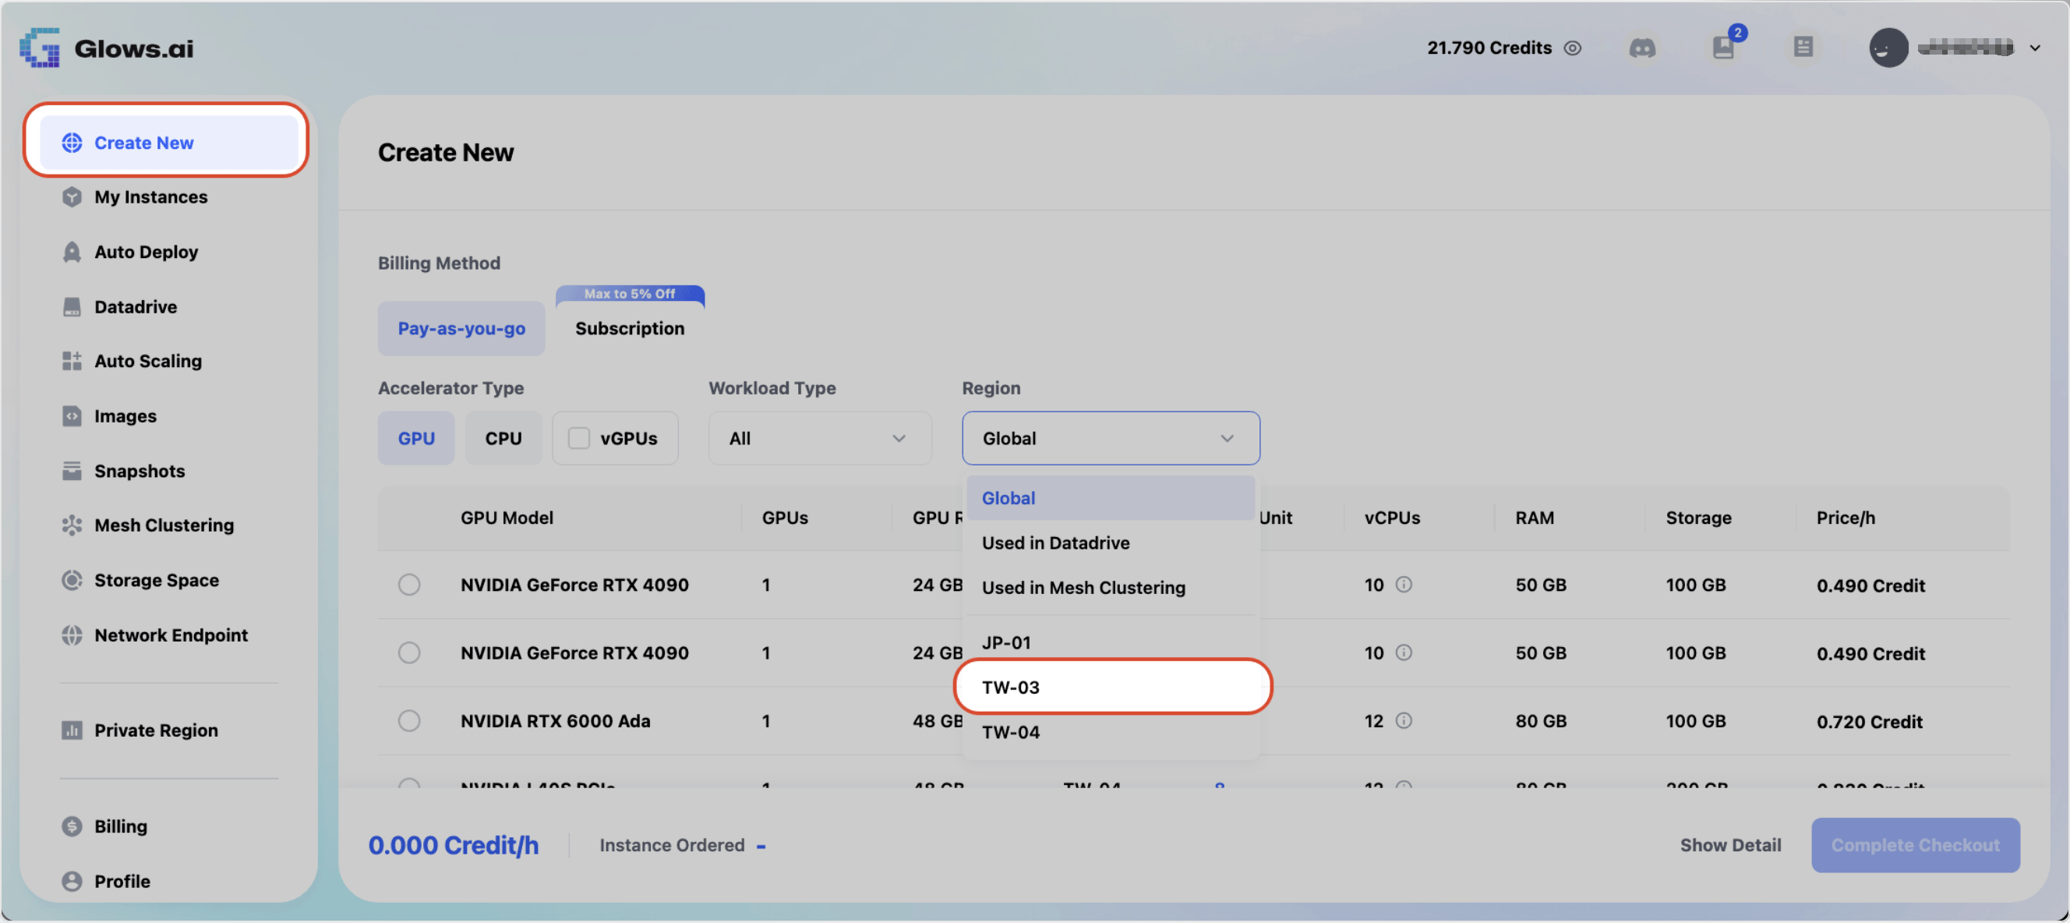Viewport: 2070px width, 923px height.
Task: Click the RAM column header
Action: (x=1534, y=518)
